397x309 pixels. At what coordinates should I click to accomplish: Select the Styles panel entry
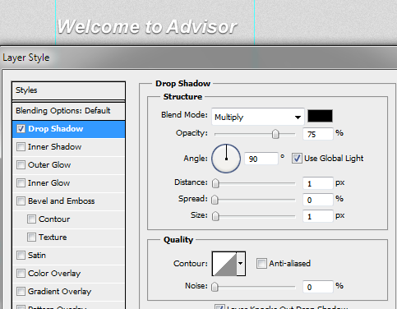(x=68, y=90)
